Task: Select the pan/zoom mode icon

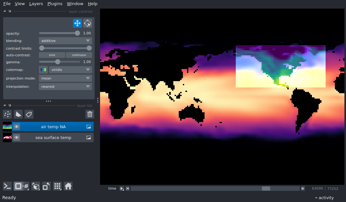Action: pyautogui.click(x=77, y=23)
